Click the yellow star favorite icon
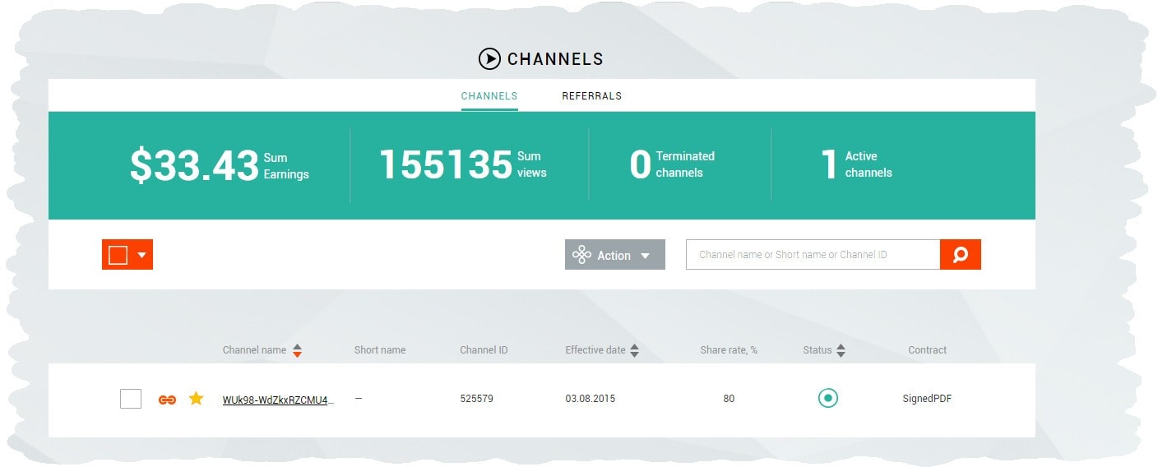The image size is (1158, 467). [196, 399]
